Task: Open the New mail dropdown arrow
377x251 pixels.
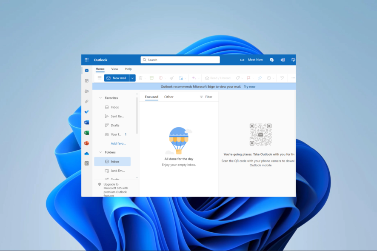Action: [x=132, y=78]
